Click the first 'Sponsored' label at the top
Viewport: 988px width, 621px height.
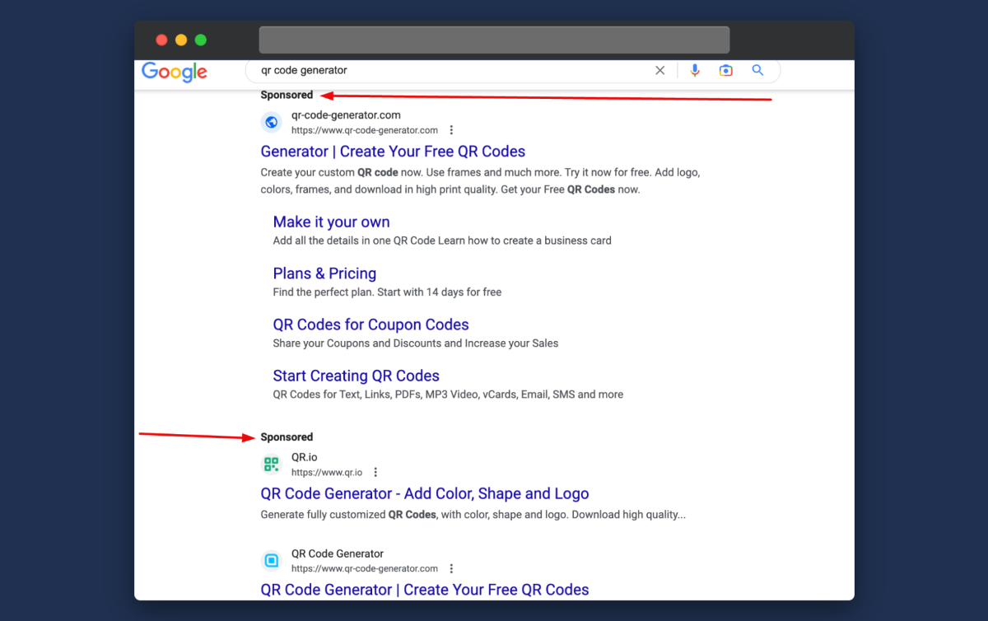(287, 95)
